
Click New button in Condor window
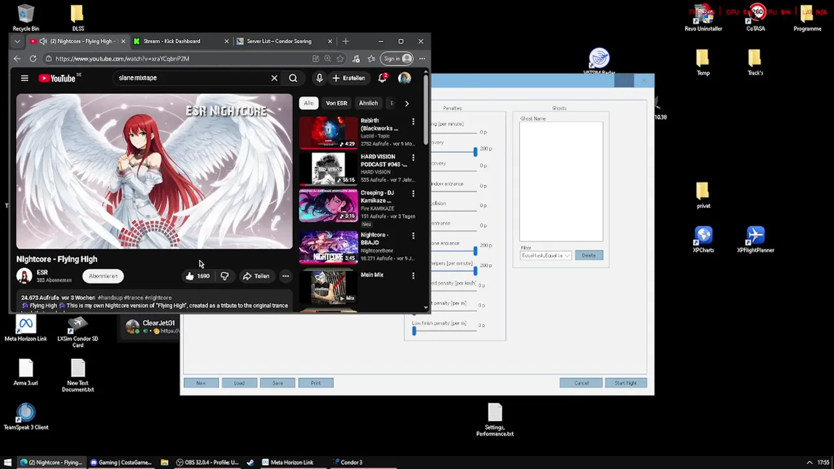click(x=201, y=383)
